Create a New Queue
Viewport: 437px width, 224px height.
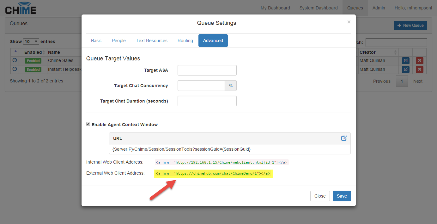[x=410, y=25]
